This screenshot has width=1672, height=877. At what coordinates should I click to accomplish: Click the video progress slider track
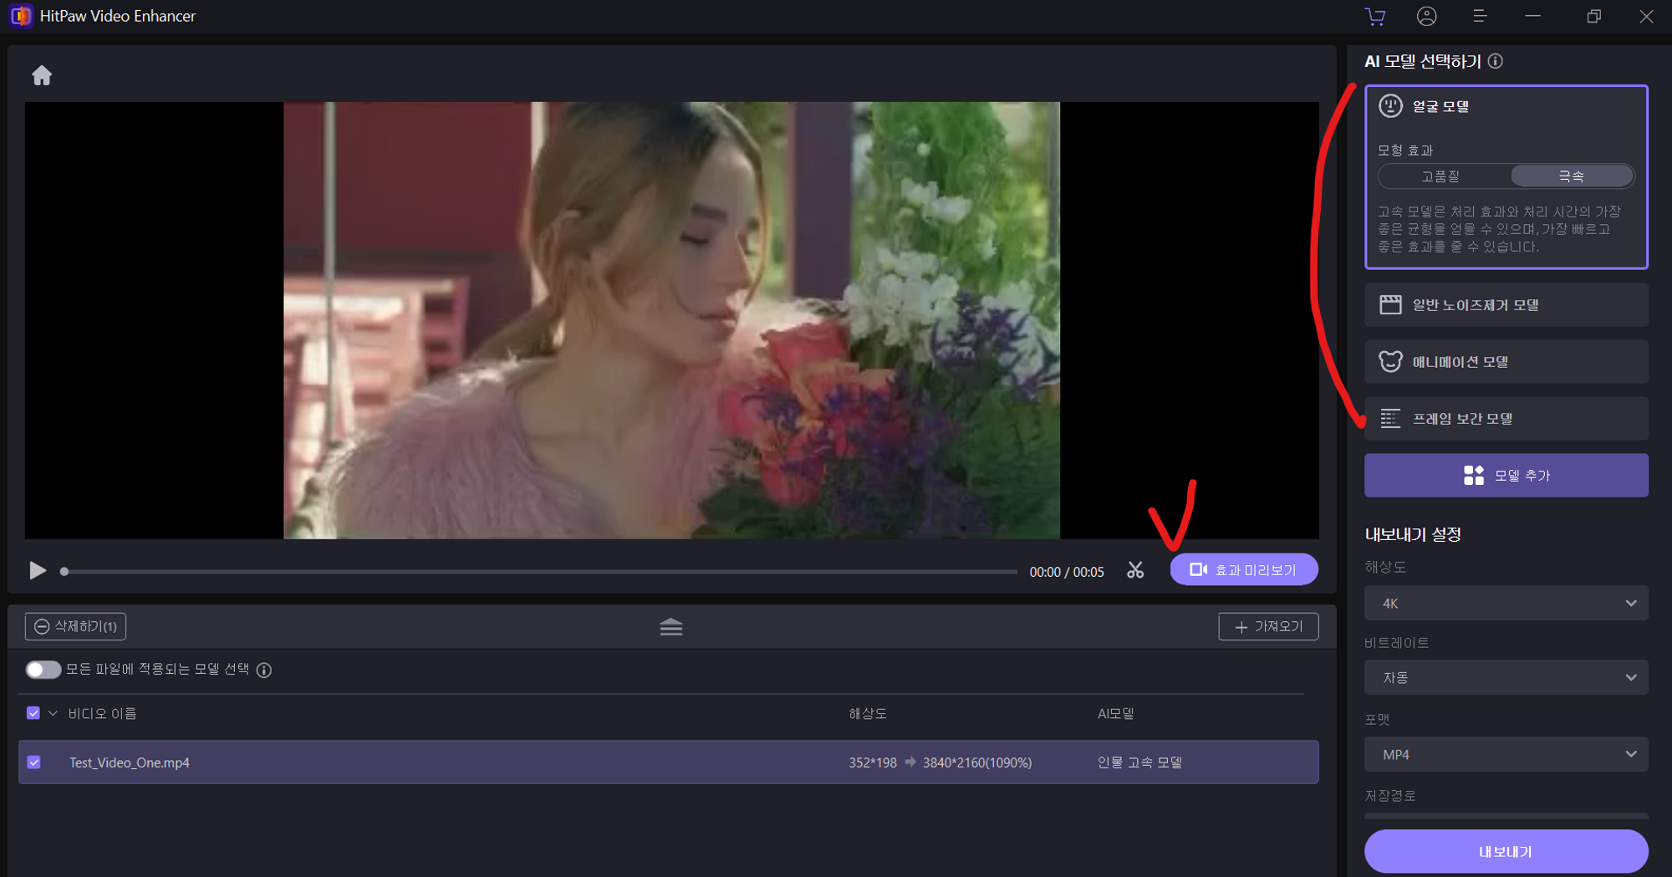click(x=540, y=572)
